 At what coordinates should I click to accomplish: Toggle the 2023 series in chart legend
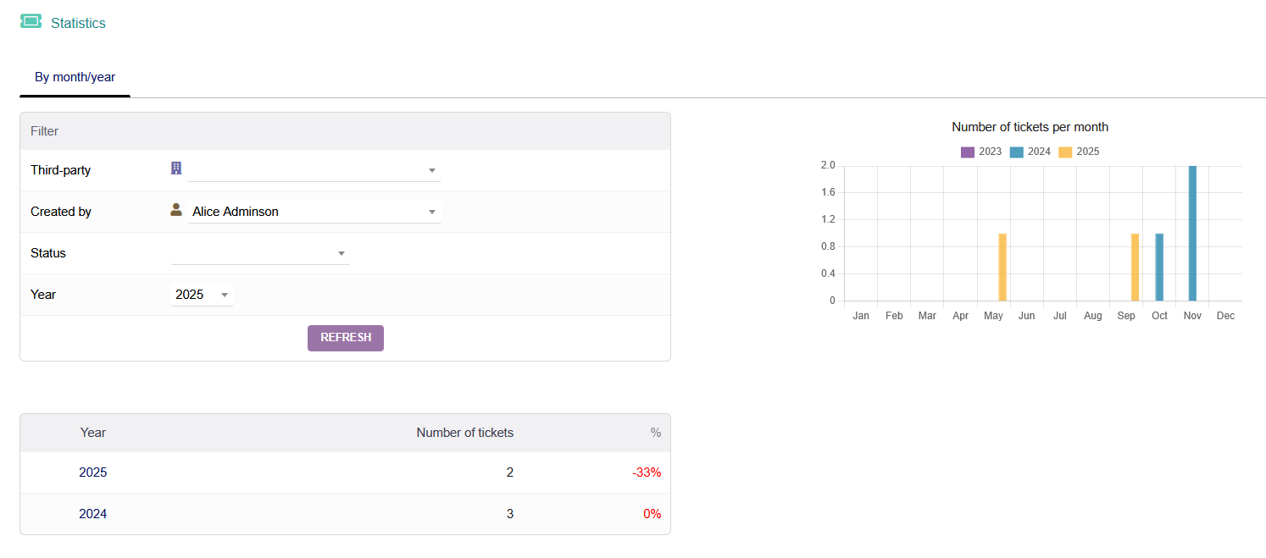981,152
